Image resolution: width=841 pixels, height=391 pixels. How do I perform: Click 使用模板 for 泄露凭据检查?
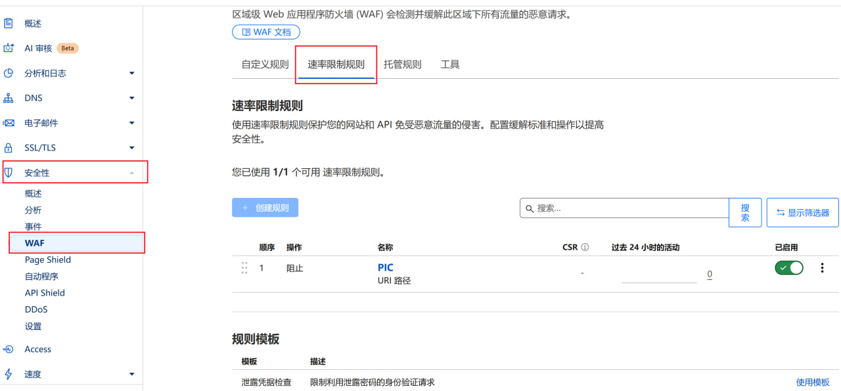coord(813,382)
